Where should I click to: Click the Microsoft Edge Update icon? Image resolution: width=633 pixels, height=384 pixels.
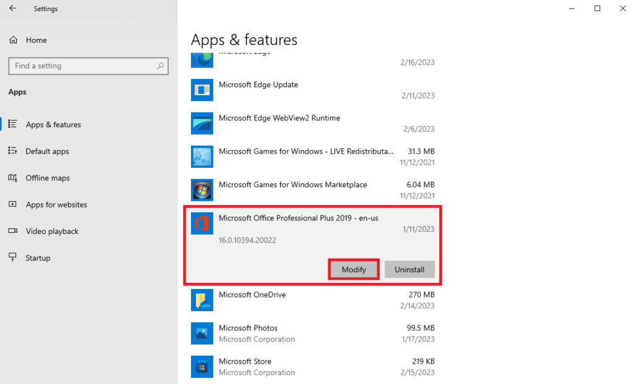click(x=202, y=90)
